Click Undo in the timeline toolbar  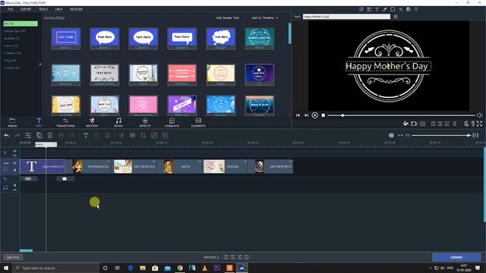pos(7,135)
